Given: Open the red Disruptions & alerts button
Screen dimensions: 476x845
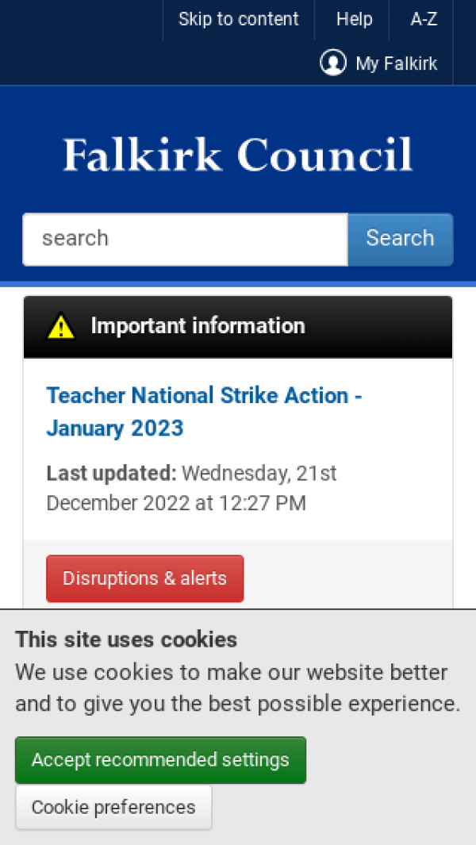Looking at the screenshot, I should tap(144, 578).
